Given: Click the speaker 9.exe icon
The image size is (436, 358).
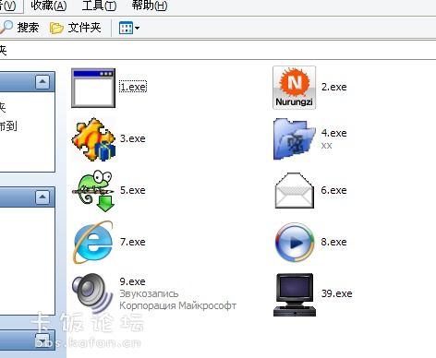Looking at the screenshot, I should (92, 292).
